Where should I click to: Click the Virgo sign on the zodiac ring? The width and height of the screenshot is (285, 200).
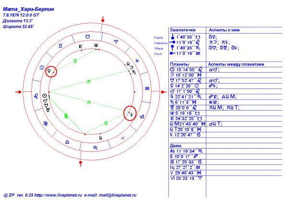tap(46, 124)
